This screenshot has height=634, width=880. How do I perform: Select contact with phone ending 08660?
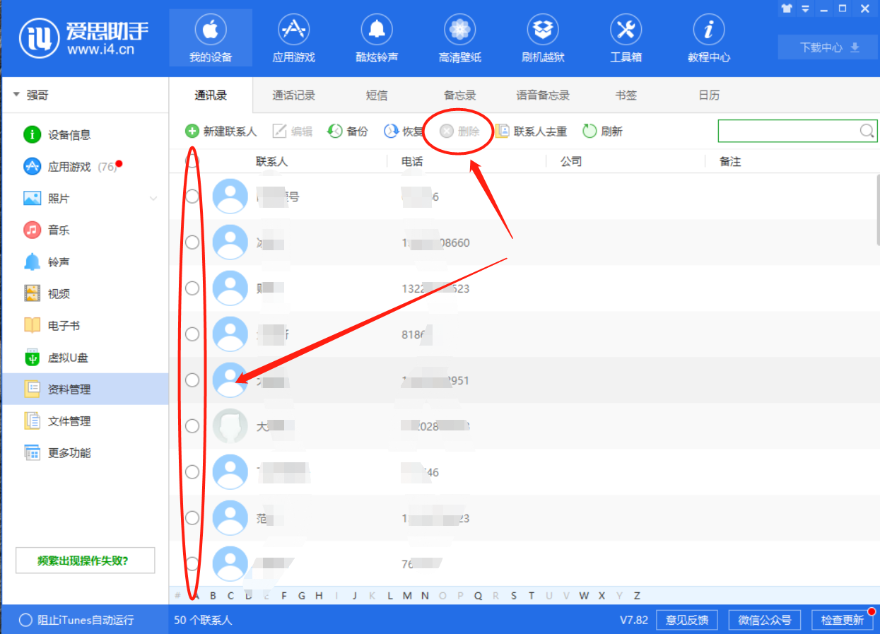point(192,242)
